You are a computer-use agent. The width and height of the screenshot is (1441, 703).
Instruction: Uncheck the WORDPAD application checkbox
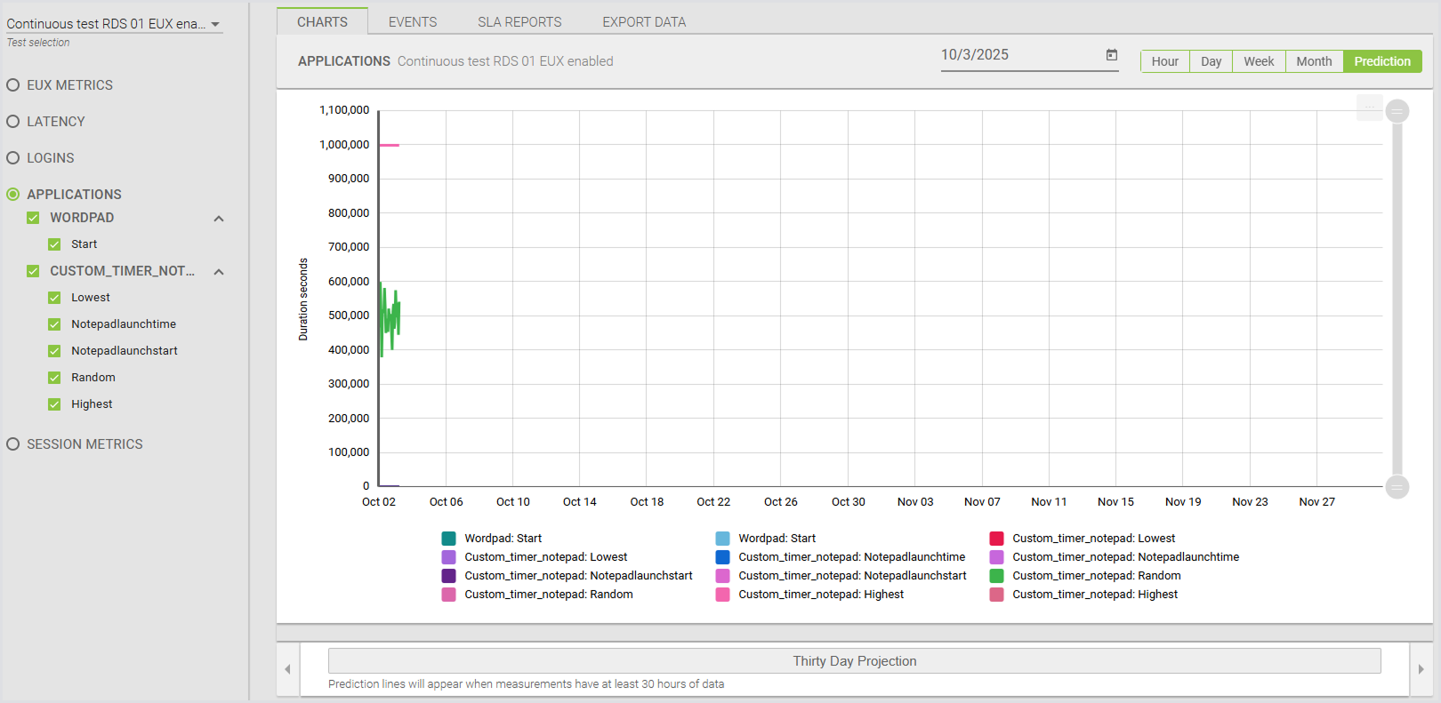coord(33,218)
